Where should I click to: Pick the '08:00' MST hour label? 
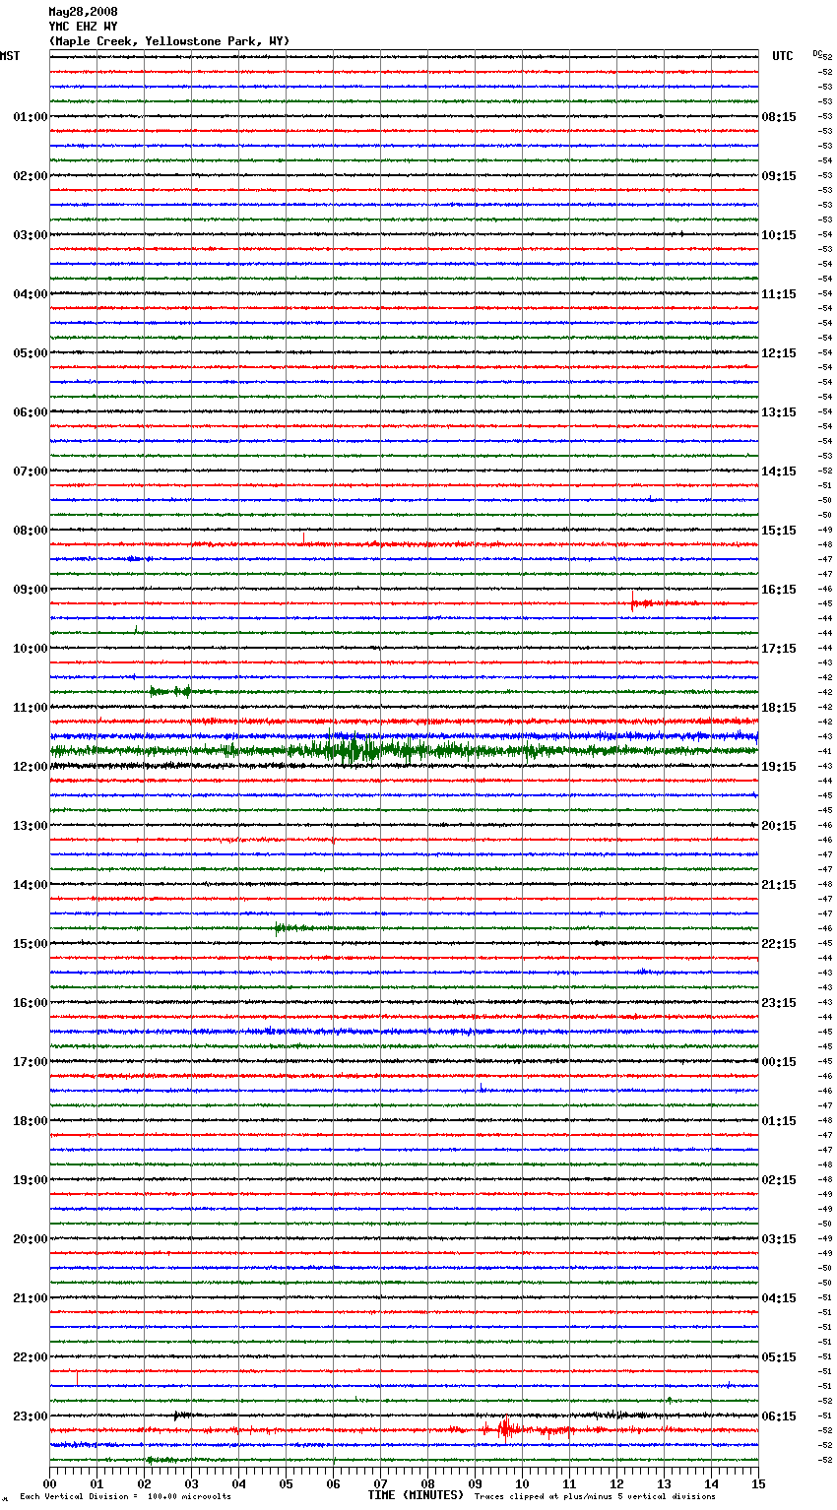31,531
